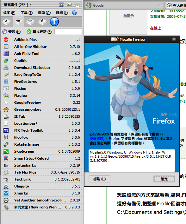Select the Text Link extension row
Viewport: 186px width, 224px height.
coord(41,179)
